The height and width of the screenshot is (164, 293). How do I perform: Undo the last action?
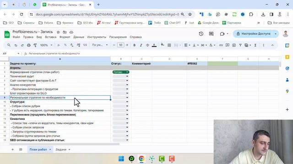click(x=16, y=45)
